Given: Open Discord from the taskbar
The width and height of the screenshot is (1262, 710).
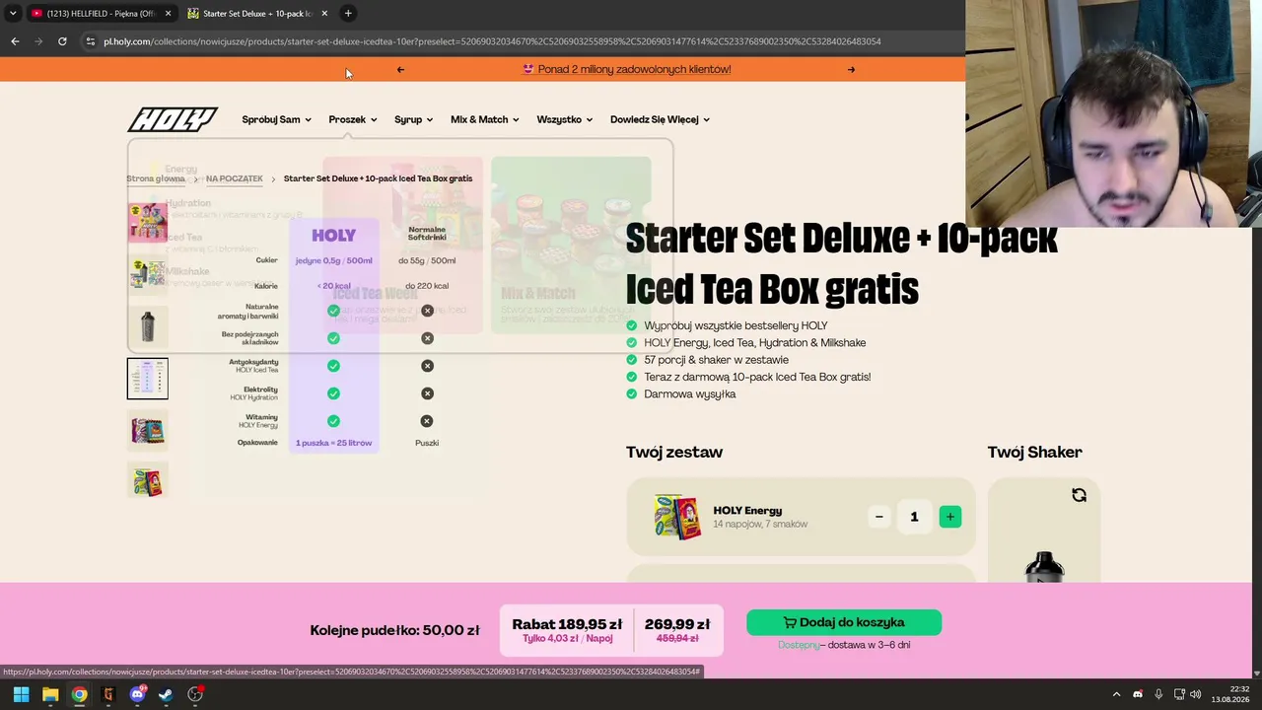Looking at the screenshot, I should point(137,694).
